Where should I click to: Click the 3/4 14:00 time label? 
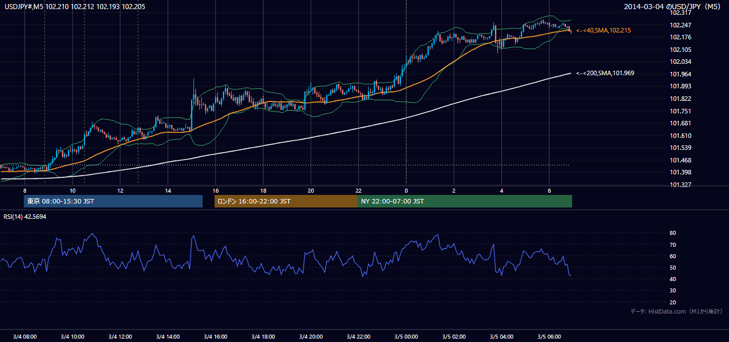click(x=168, y=336)
